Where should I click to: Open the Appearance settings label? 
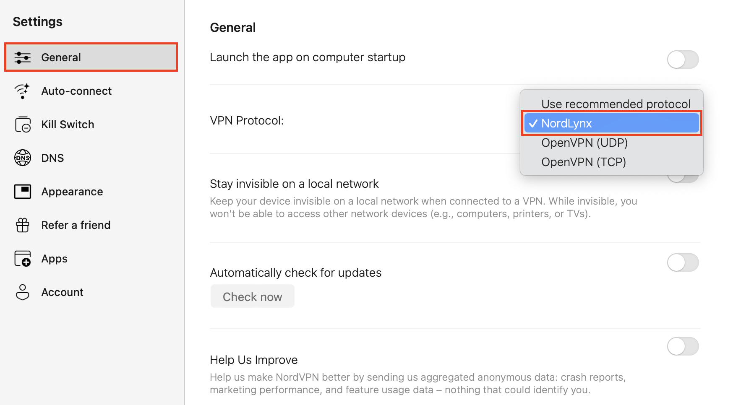72,192
